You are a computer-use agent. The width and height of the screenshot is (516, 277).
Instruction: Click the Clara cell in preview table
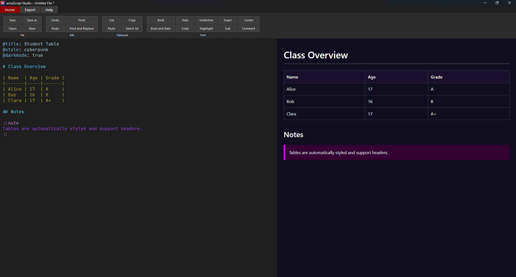tap(324, 114)
